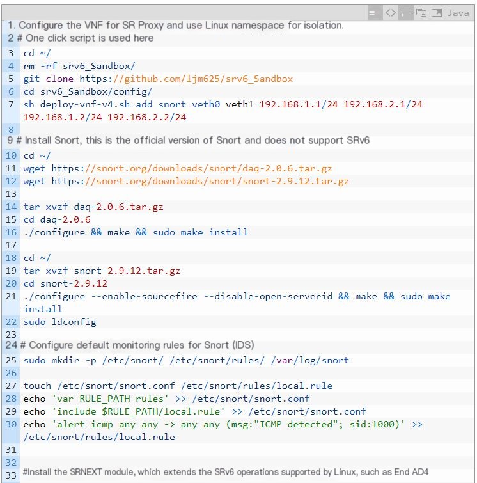Click 'cd srv6_Sandbox/config/' line
477x483 pixels.
click(x=88, y=91)
